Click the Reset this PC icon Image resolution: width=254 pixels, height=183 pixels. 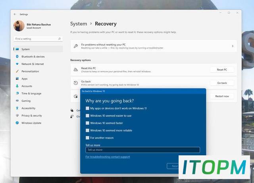[76, 70]
